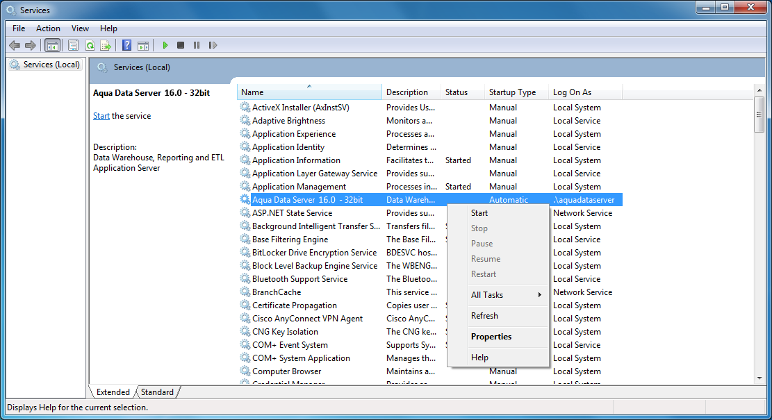Screen dimensions: 772x420
Task: Click the Restart Service toolbar icon
Action: (213, 45)
